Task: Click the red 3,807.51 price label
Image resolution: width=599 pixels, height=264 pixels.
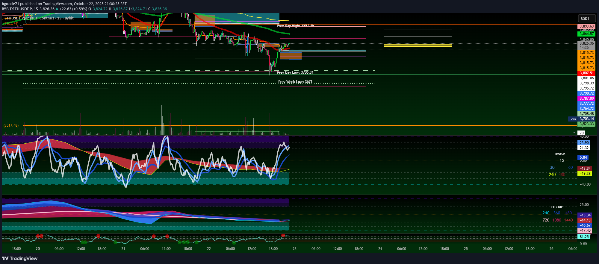Action: pyautogui.click(x=586, y=73)
